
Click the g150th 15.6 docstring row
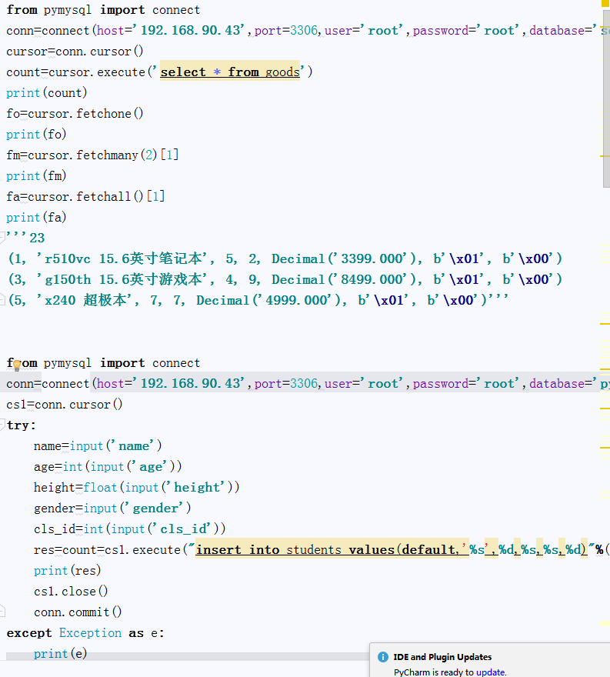(285, 279)
